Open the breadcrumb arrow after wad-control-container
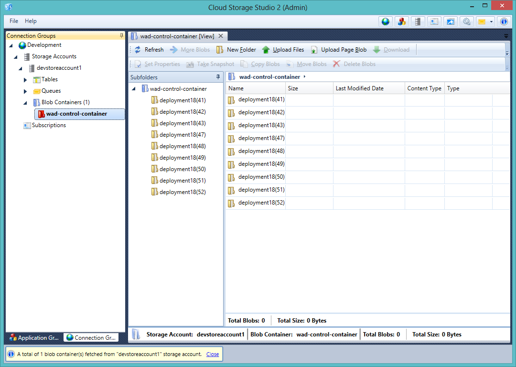The image size is (516, 367). point(304,76)
